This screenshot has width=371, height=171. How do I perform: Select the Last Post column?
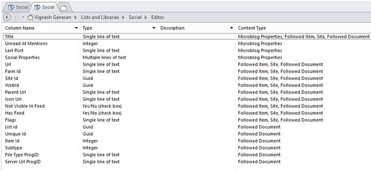(x=14, y=51)
